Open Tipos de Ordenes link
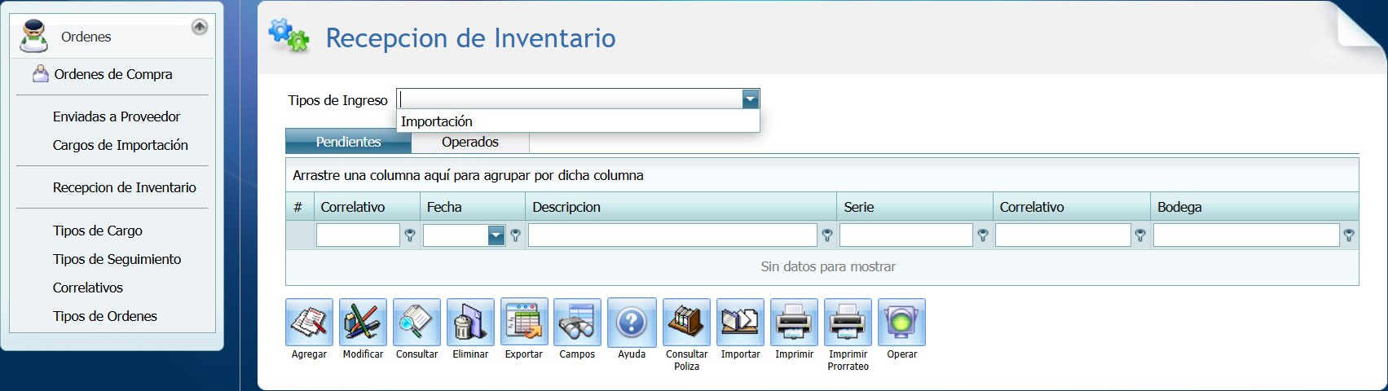 105,316
